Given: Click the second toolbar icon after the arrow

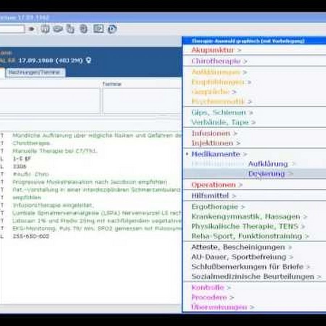Looking at the screenshot, I should coord(58,29).
